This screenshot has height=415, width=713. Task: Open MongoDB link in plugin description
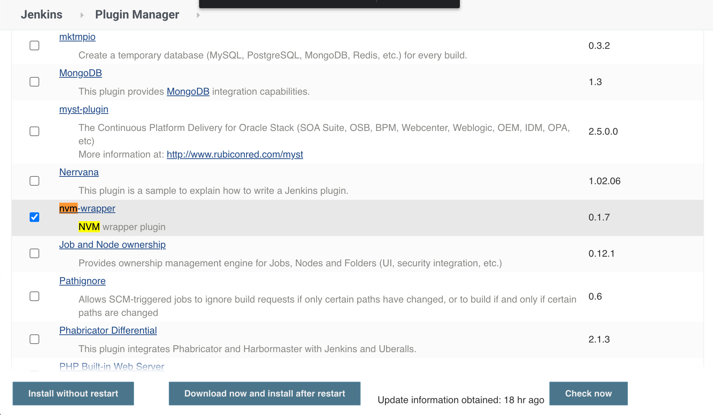pyautogui.click(x=188, y=92)
